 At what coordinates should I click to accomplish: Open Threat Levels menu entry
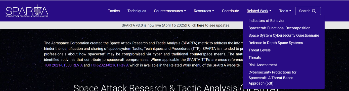coord(259,50)
